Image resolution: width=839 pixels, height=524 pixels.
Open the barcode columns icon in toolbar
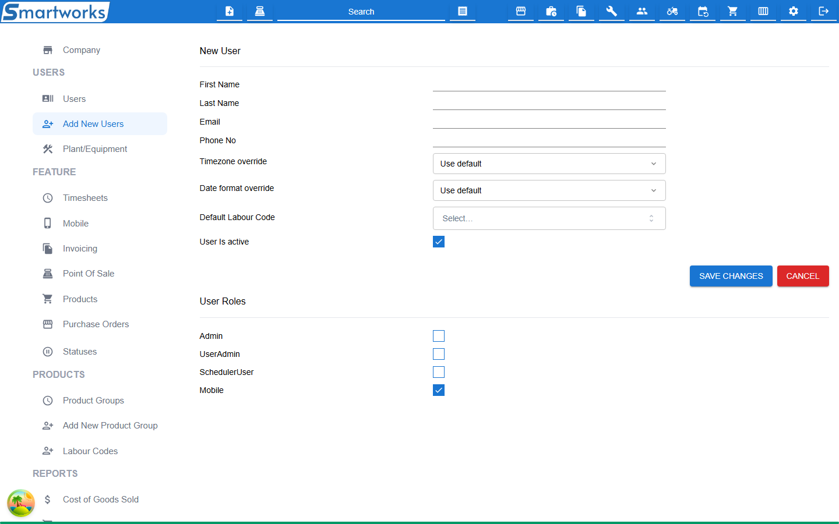[763, 11]
